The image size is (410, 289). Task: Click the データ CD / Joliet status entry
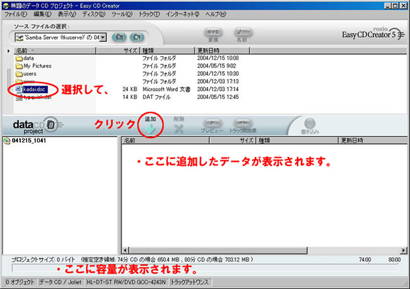pyautogui.click(x=61, y=282)
